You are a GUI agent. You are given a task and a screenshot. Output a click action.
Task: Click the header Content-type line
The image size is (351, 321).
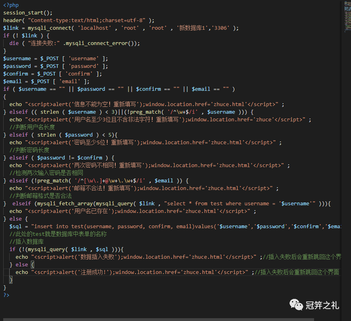click(79, 20)
